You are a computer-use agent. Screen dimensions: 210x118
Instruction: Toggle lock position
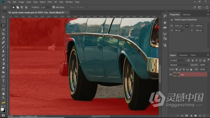click(x=184, y=70)
